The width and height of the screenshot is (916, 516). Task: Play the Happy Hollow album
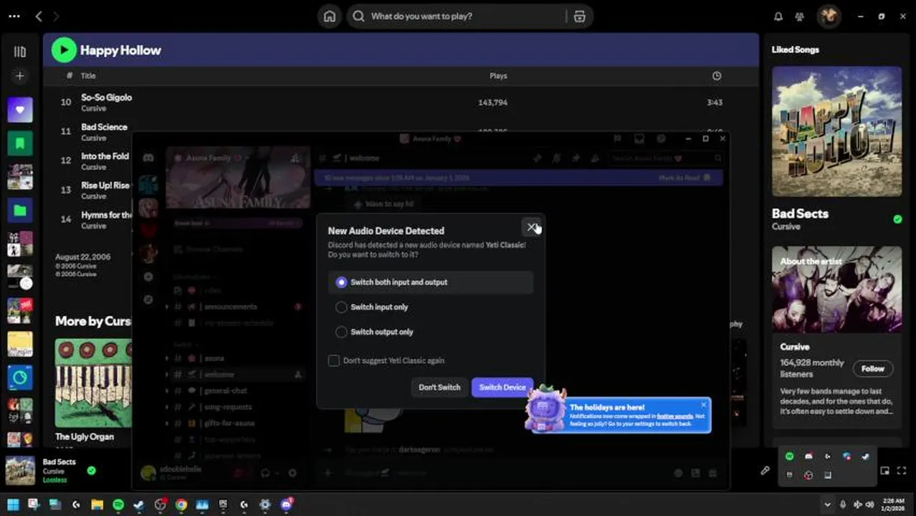pos(64,49)
